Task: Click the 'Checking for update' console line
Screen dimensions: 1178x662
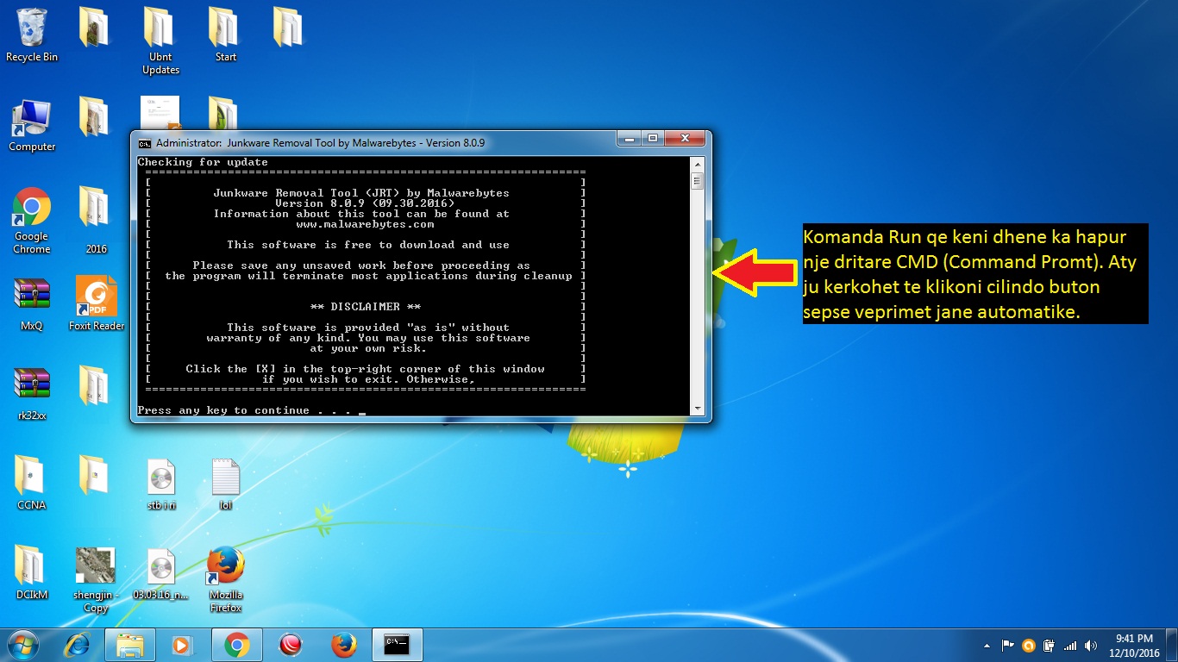Action: (x=203, y=162)
